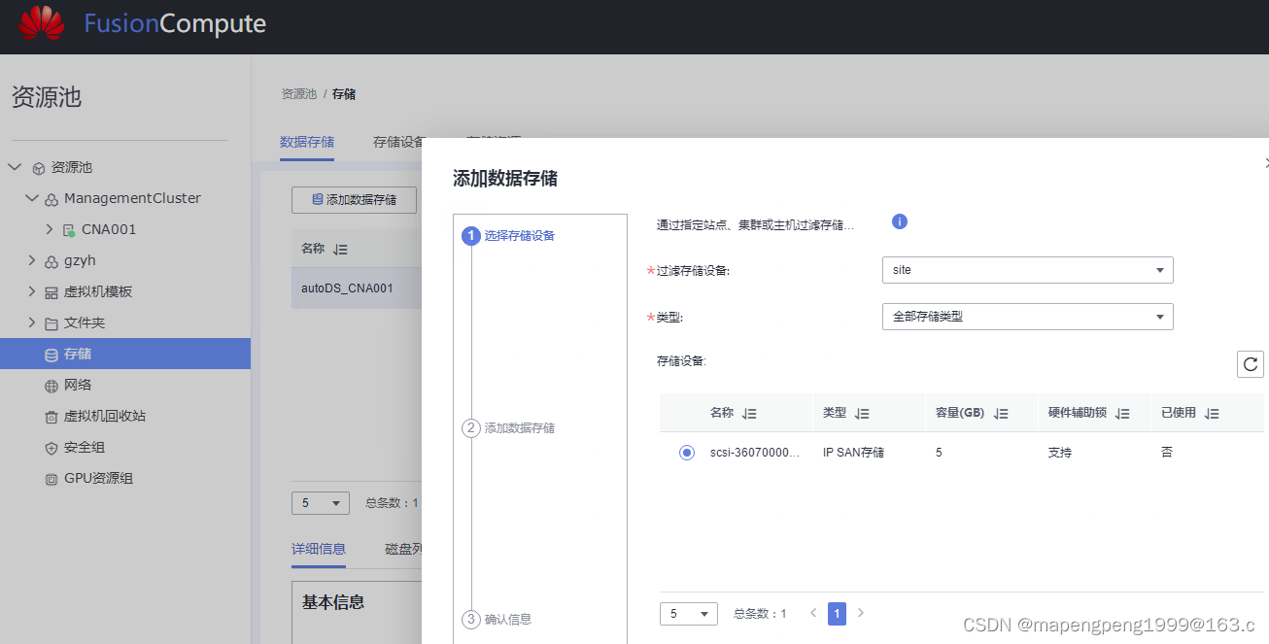Go to step 3 确认信息

click(497, 619)
